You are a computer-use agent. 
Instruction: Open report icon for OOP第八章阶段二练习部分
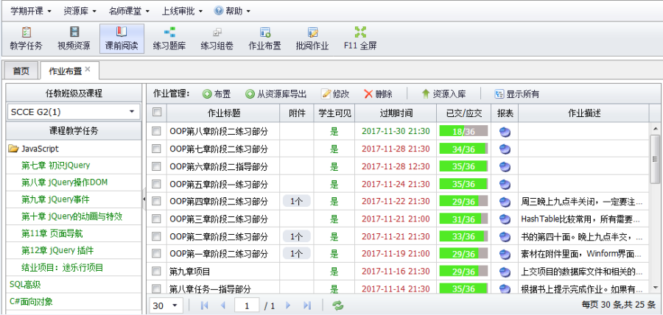click(x=505, y=131)
